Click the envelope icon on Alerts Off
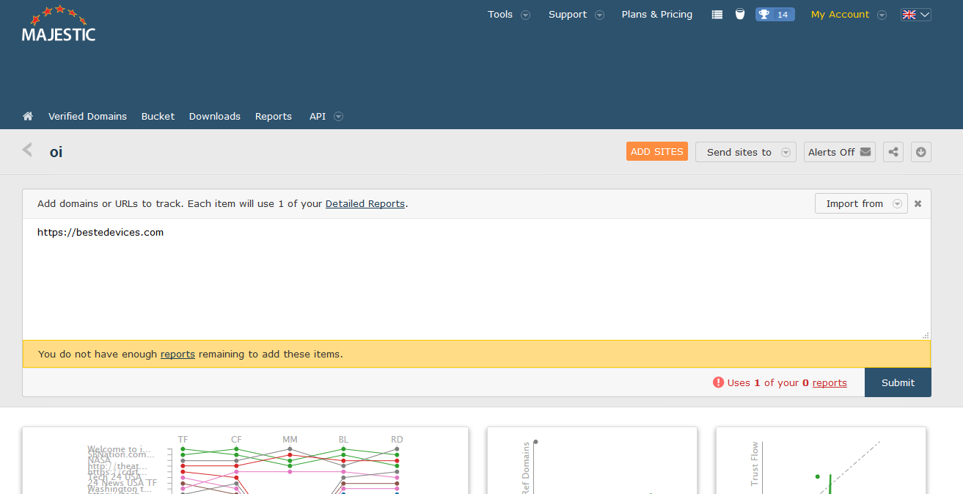This screenshot has width=963, height=494. pyautogui.click(x=865, y=152)
